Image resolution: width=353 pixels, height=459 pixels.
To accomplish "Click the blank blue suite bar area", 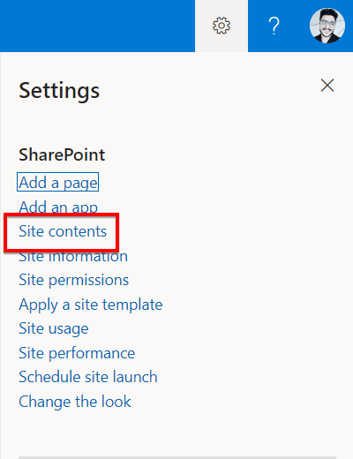I will pos(97,26).
